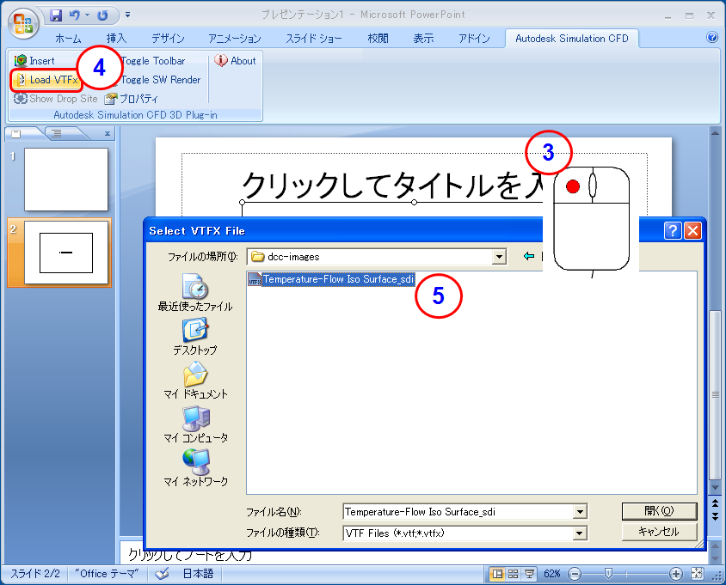Click the Insert icon in the CFD ribbon

point(19,60)
